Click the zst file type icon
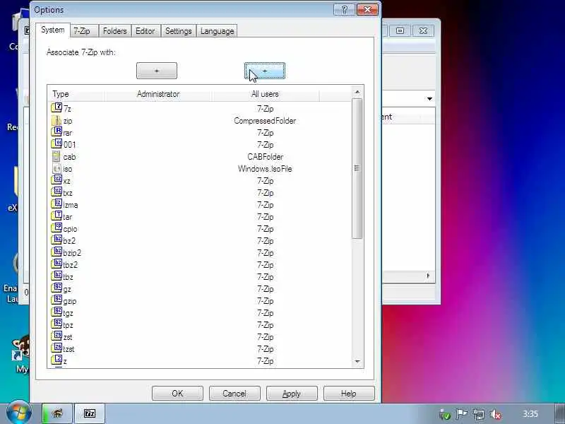The height and width of the screenshot is (424, 565). (x=56, y=336)
